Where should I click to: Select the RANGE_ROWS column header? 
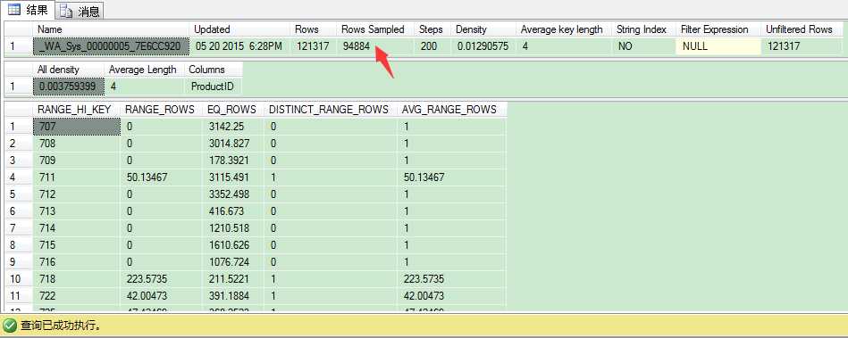tap(162, 110)
